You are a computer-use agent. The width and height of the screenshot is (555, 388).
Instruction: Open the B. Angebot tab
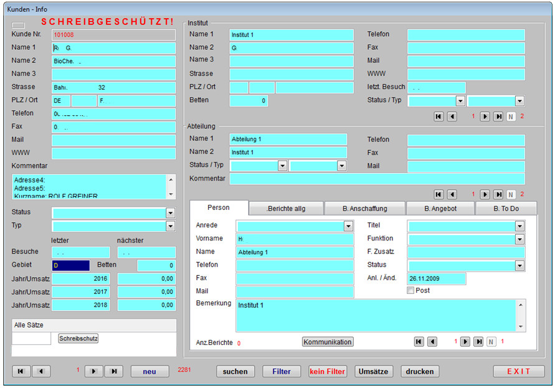click(x=440, y=209)
